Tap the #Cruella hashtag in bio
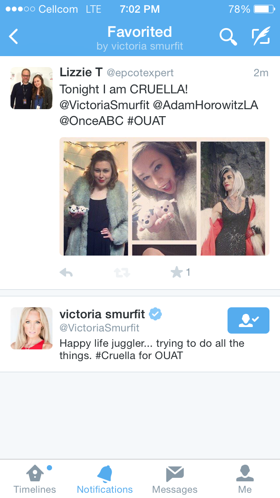 (x=115, y=356)
